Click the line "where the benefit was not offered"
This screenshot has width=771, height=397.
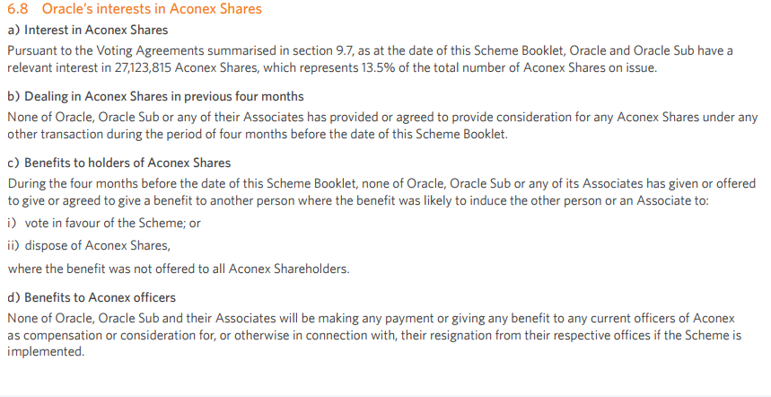pyautogui.click(x=179, y=269)
